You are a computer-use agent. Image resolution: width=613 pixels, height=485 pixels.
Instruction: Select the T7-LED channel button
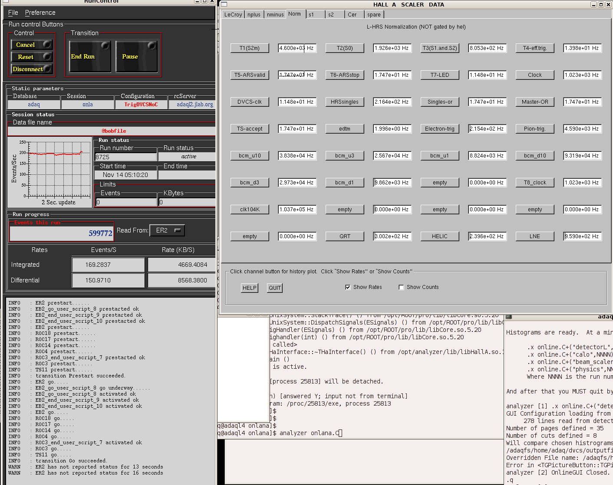pos(440,75)
